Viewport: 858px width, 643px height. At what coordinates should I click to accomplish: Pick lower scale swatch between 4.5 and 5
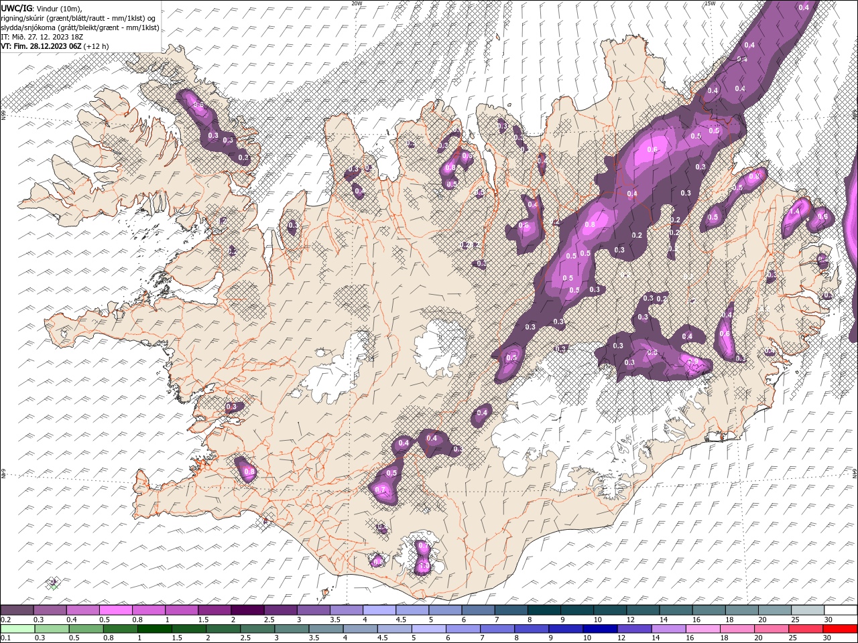(x=395, y=628)
